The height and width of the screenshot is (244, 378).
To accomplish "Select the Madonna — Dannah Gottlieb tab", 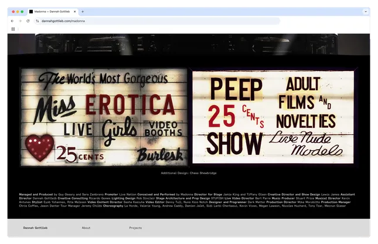I will coord(53,12).
